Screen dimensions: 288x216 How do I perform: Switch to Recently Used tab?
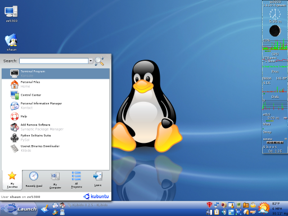(34, 179)
